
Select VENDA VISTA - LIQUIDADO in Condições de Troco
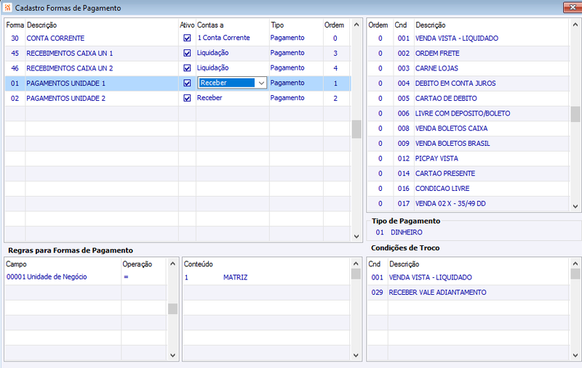coord(431,277)
